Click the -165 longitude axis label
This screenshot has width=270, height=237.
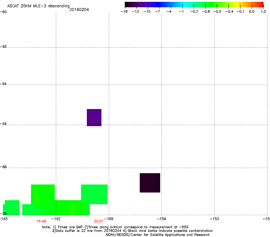pyautogui.click(x=4, y=219)
